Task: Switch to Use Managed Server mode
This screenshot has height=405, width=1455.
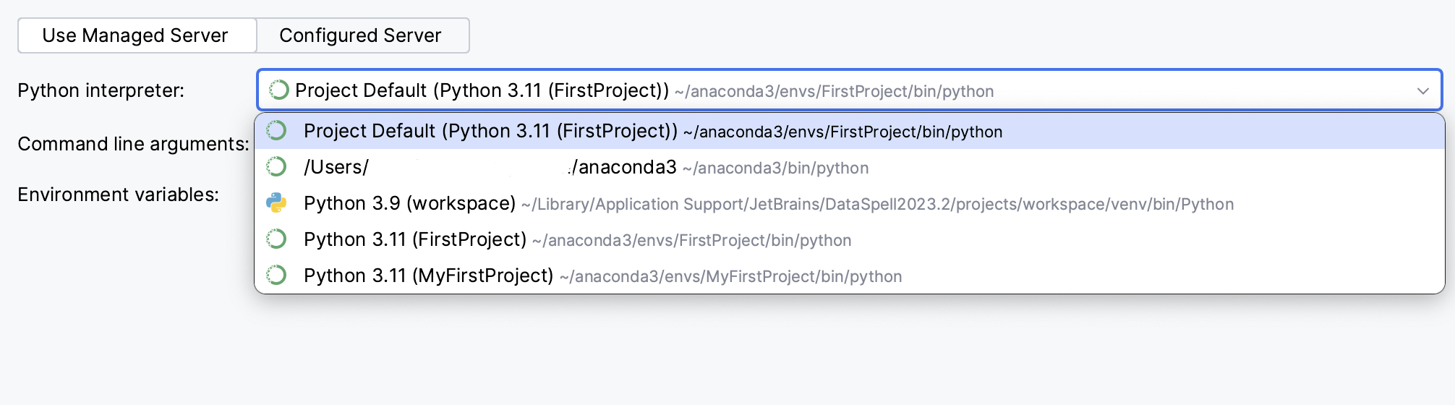Action: tap(135, 35)
